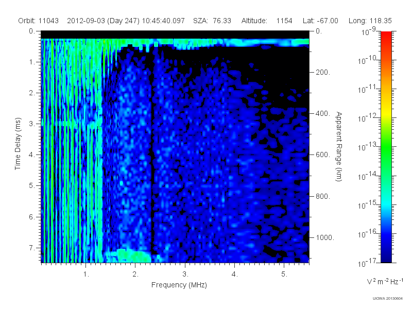Viewport: 412px width, 309px height.
Task: Click the timestamp '10:45:40.097'
Action: pyautogui.click(x=163, y=21)
